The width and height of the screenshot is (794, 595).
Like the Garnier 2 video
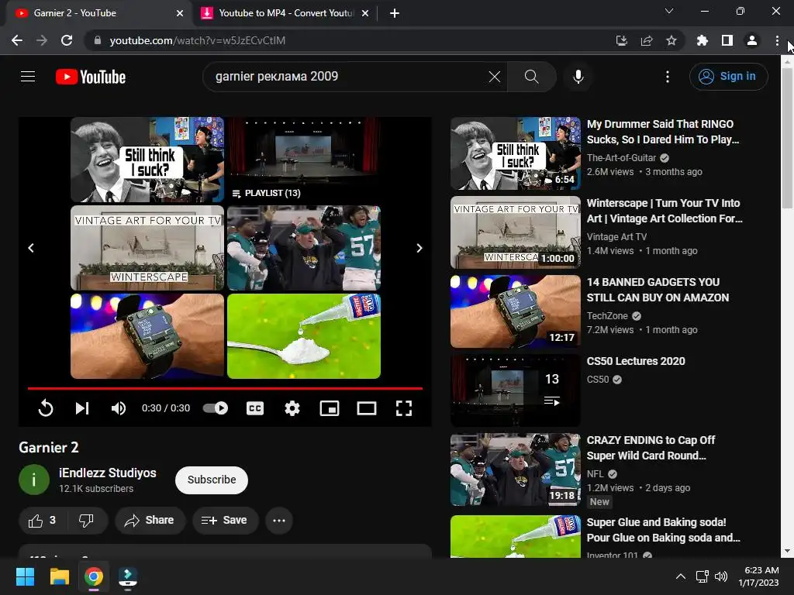click(43, 520)
